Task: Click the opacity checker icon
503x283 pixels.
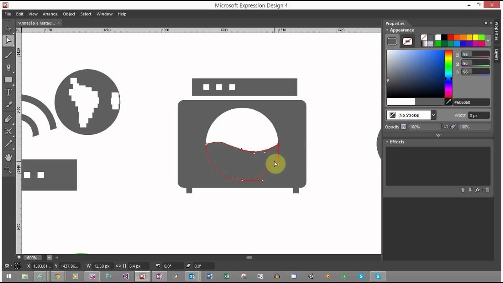Action: click(404, 127)
